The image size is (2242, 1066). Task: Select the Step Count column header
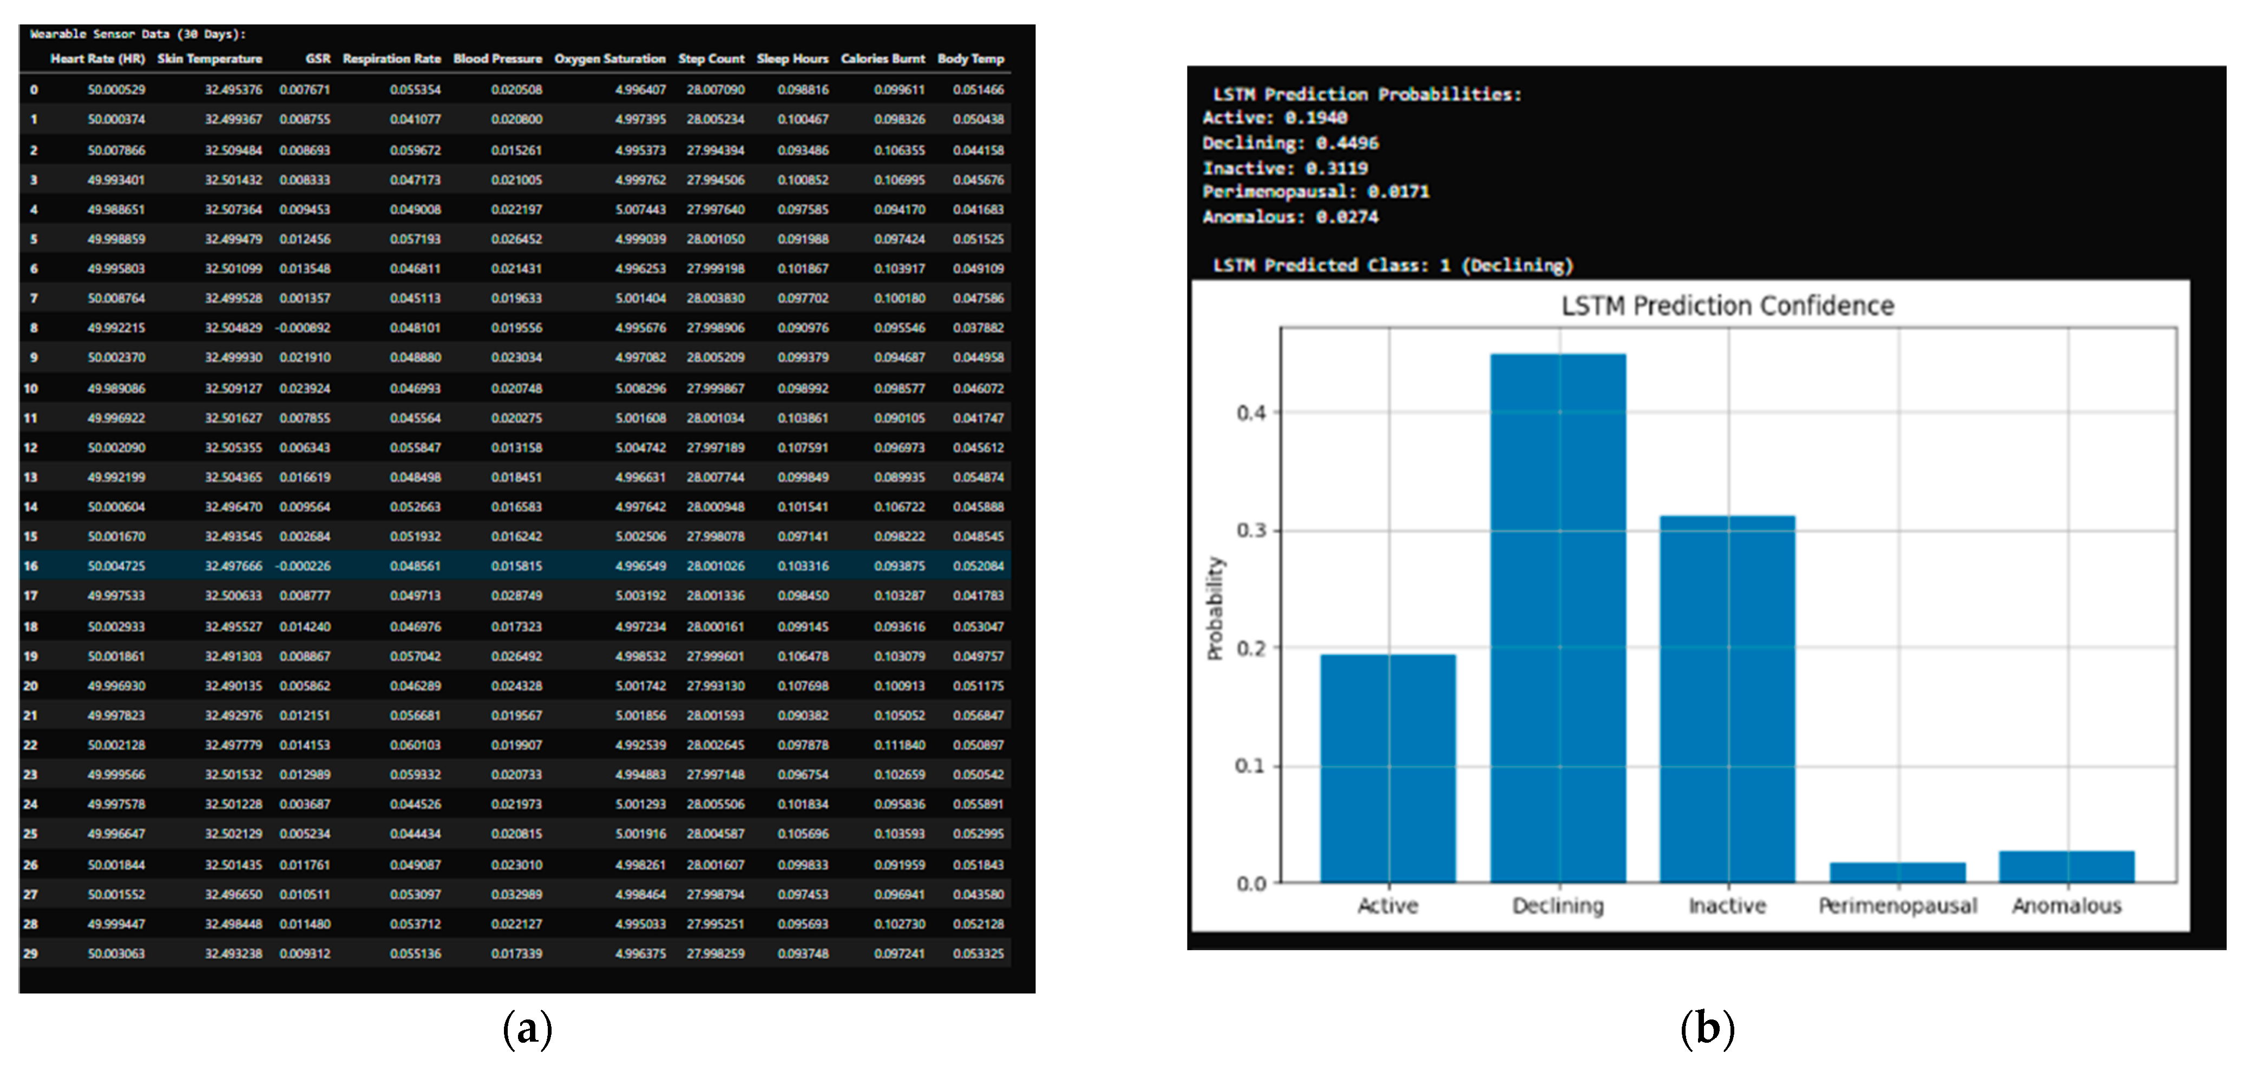(x=711, y=59)
